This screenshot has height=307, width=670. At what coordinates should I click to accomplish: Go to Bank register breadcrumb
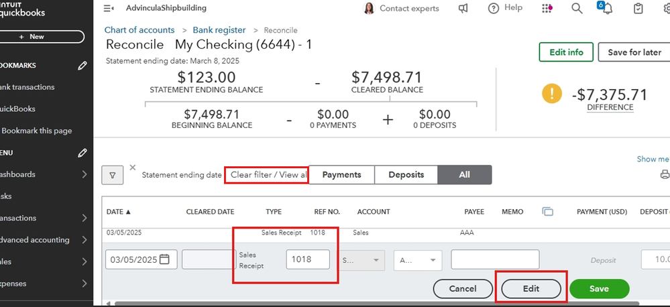point(219,30)
